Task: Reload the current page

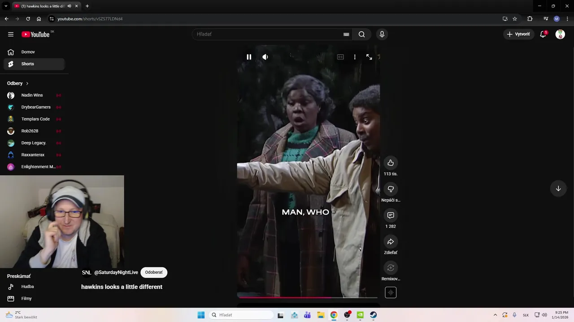Action: (28, 19)
